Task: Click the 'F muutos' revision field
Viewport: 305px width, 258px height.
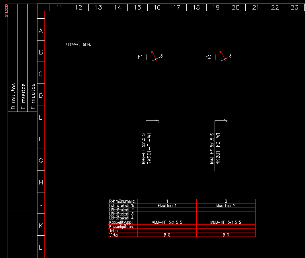Action: [33, 96]
